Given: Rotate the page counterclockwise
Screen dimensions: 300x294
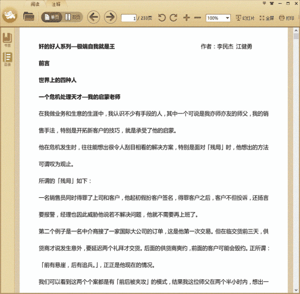Looking at the screenshot, I should point(162,18).
